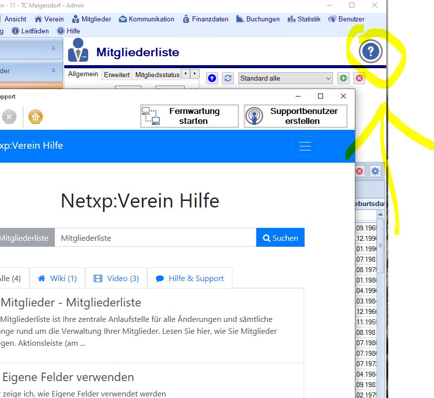Refresh the member list filter
The width and height of the screenshot is (434, 398).
pos(228,78)
